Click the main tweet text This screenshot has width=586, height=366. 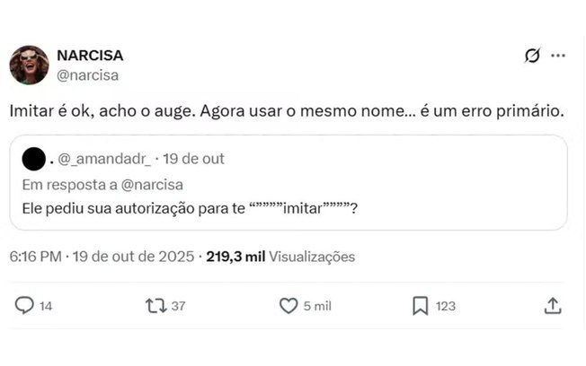coord(288,112)
